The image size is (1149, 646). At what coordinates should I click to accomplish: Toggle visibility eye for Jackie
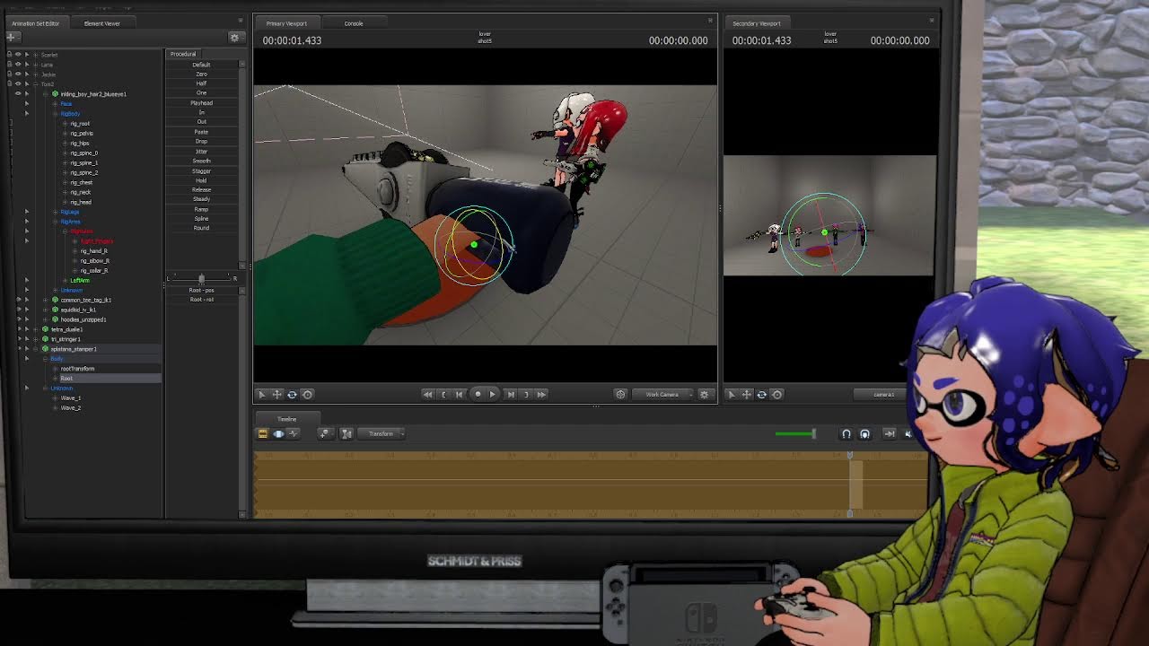(x=18, y=74)
